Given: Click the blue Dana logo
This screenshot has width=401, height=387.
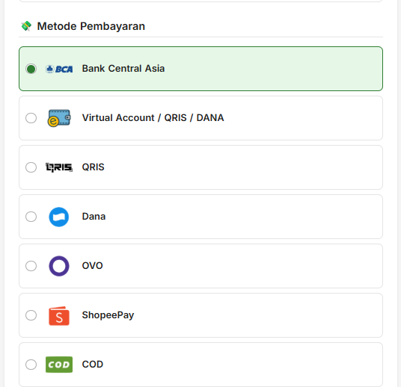Looking at the screenshot, I should (x=59, y=217).
